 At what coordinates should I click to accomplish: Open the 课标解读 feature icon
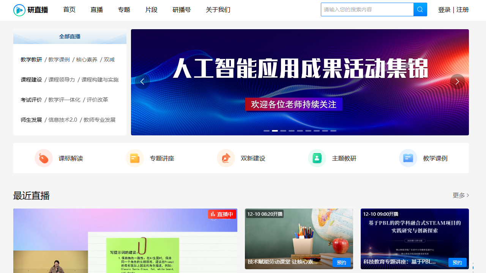44,158
